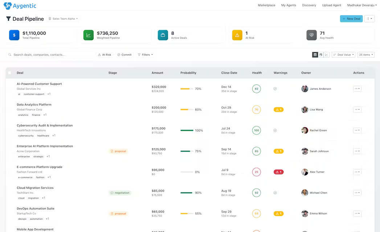Open the Deal Value sort dropdown

tap(343, 55)
